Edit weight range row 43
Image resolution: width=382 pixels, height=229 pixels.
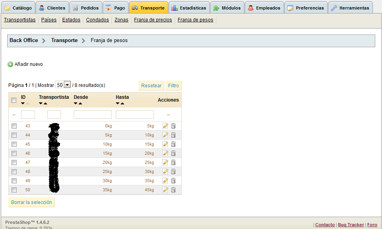pyautogui.click(x=165, y=126)
